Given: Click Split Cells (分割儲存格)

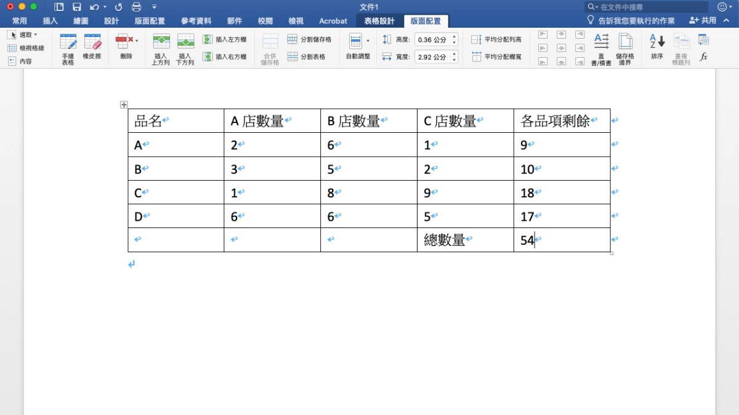Looking at the screenshot, I should tap(309, 39).
